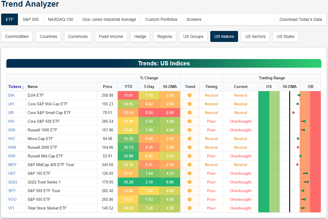Click the trend arrow icon for VTI
Screen dimensions: 328x219
tap(190, 208)
